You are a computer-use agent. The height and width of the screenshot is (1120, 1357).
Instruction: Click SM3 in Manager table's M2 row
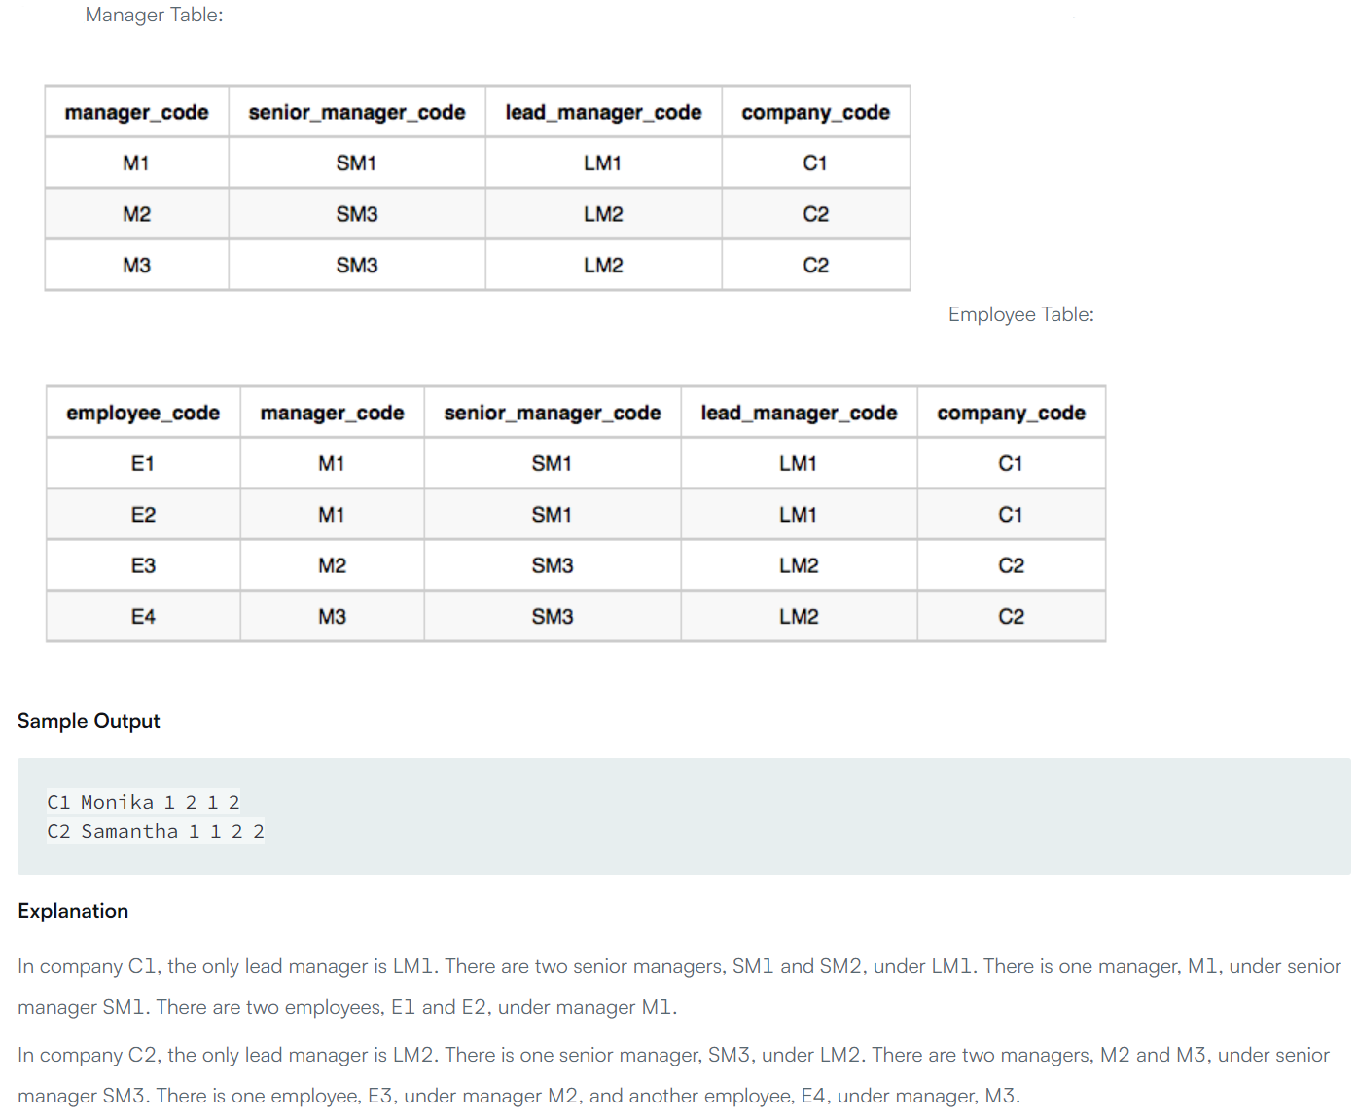tap(357, 214)
